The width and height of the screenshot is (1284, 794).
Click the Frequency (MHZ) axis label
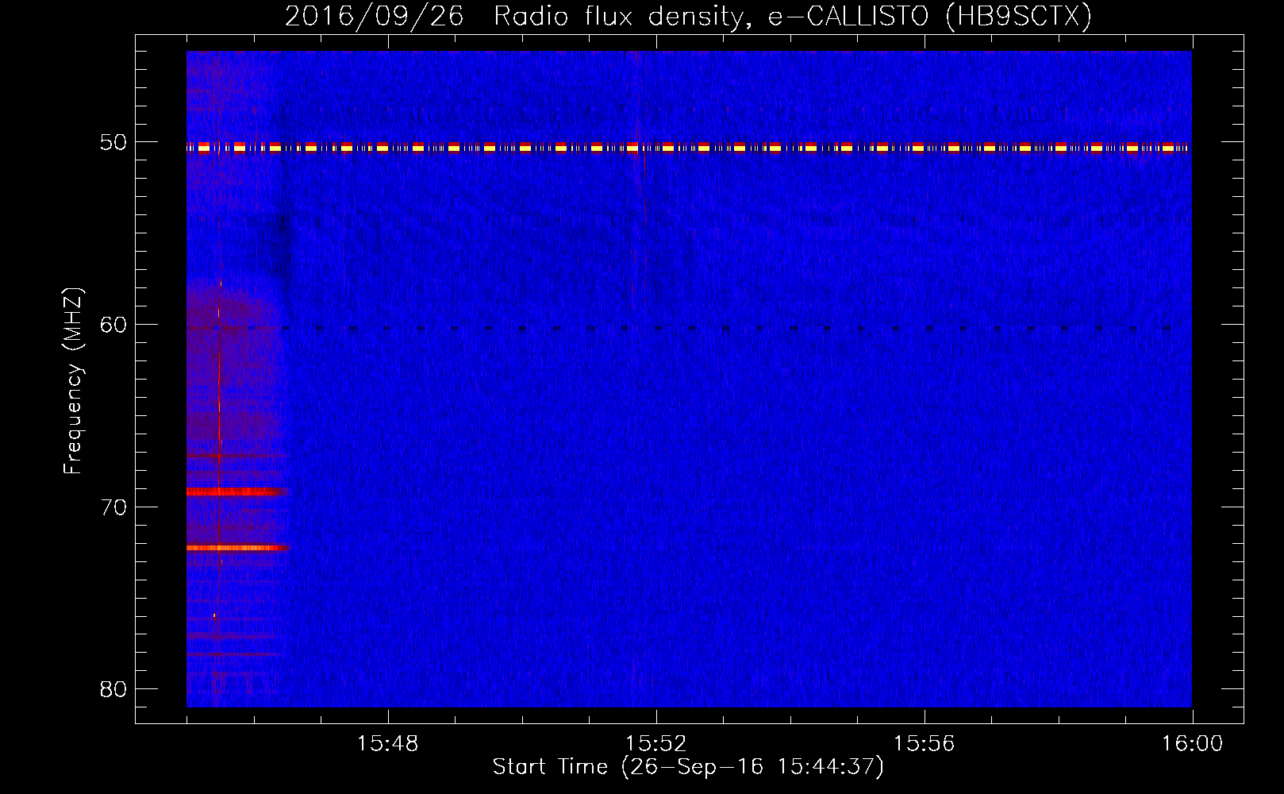tap(73, 381)
